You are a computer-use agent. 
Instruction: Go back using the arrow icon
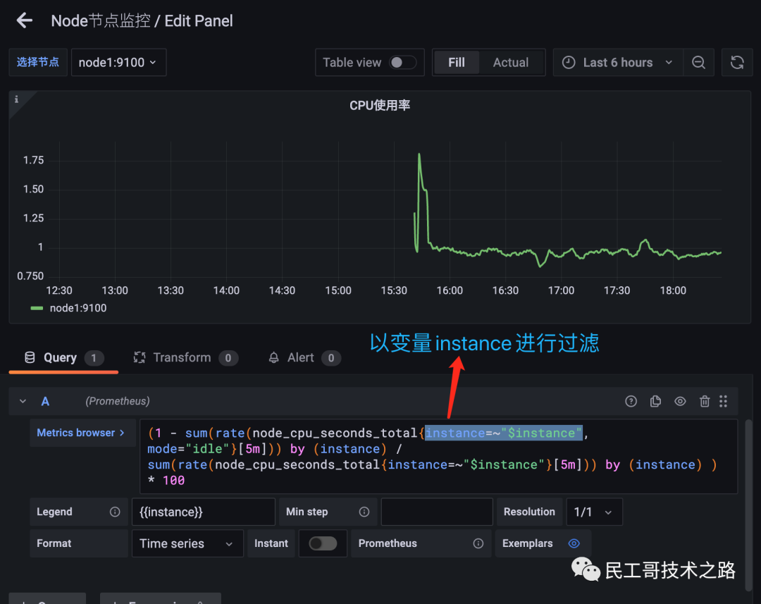[24, 20]
